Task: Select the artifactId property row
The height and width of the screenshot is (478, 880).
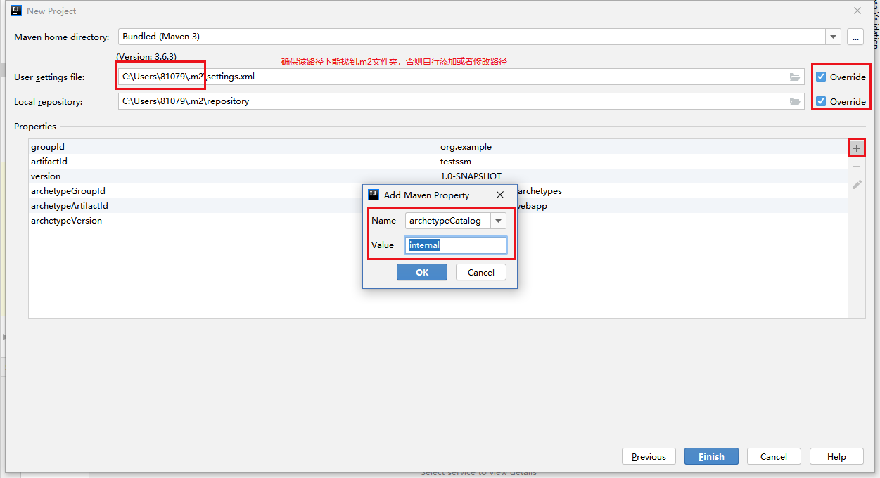Action: pyautogui.click(x=438, y=162)
